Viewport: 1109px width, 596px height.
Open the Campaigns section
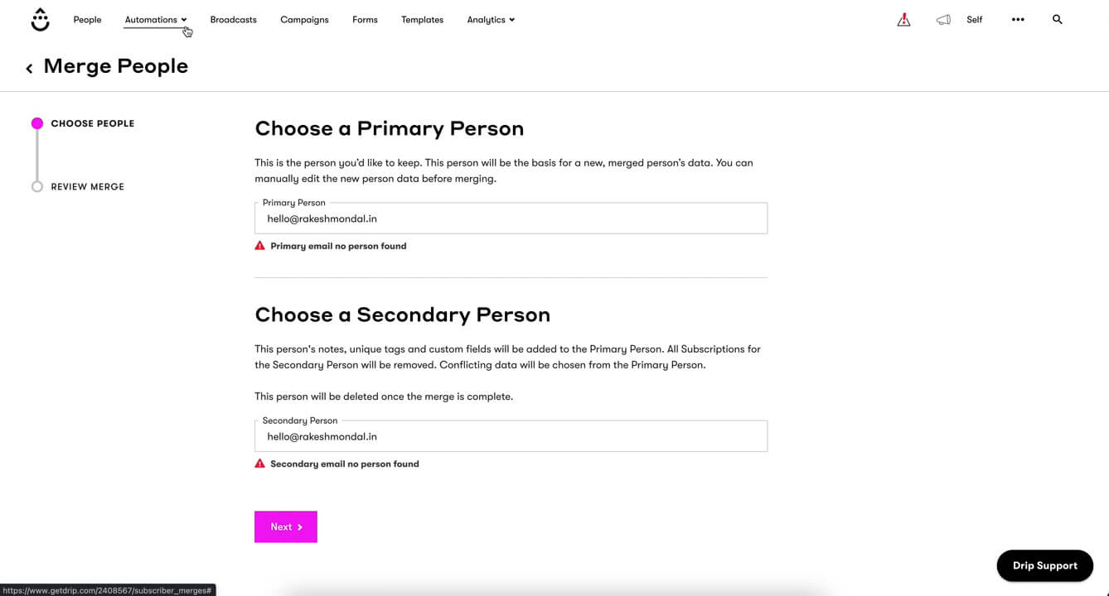tap(304, 20)
